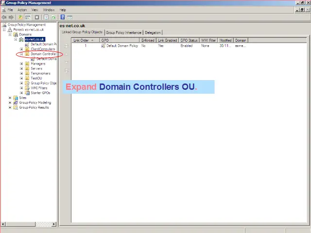Open the File menu
Image resolution: width=311 pixels, height=233 pixels.
coord(10,10)
